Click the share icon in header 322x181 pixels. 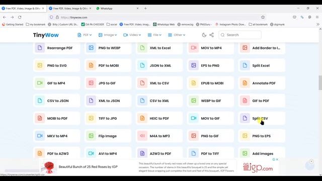point(211,35)
